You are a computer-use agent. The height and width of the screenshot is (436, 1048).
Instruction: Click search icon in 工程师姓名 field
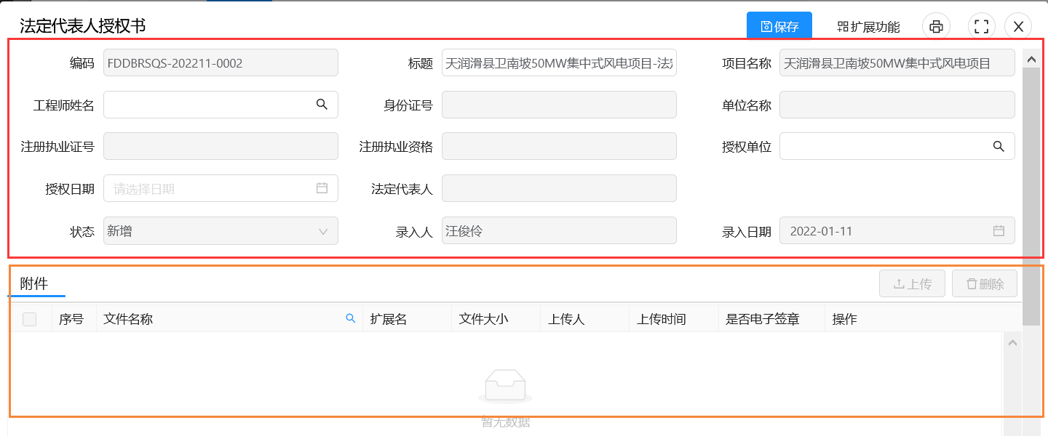tap(322, 105)
